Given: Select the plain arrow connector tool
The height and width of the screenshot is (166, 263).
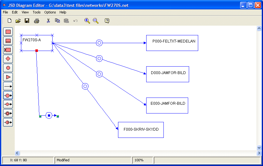Looking at the screenshot, I should coord(8,86).
